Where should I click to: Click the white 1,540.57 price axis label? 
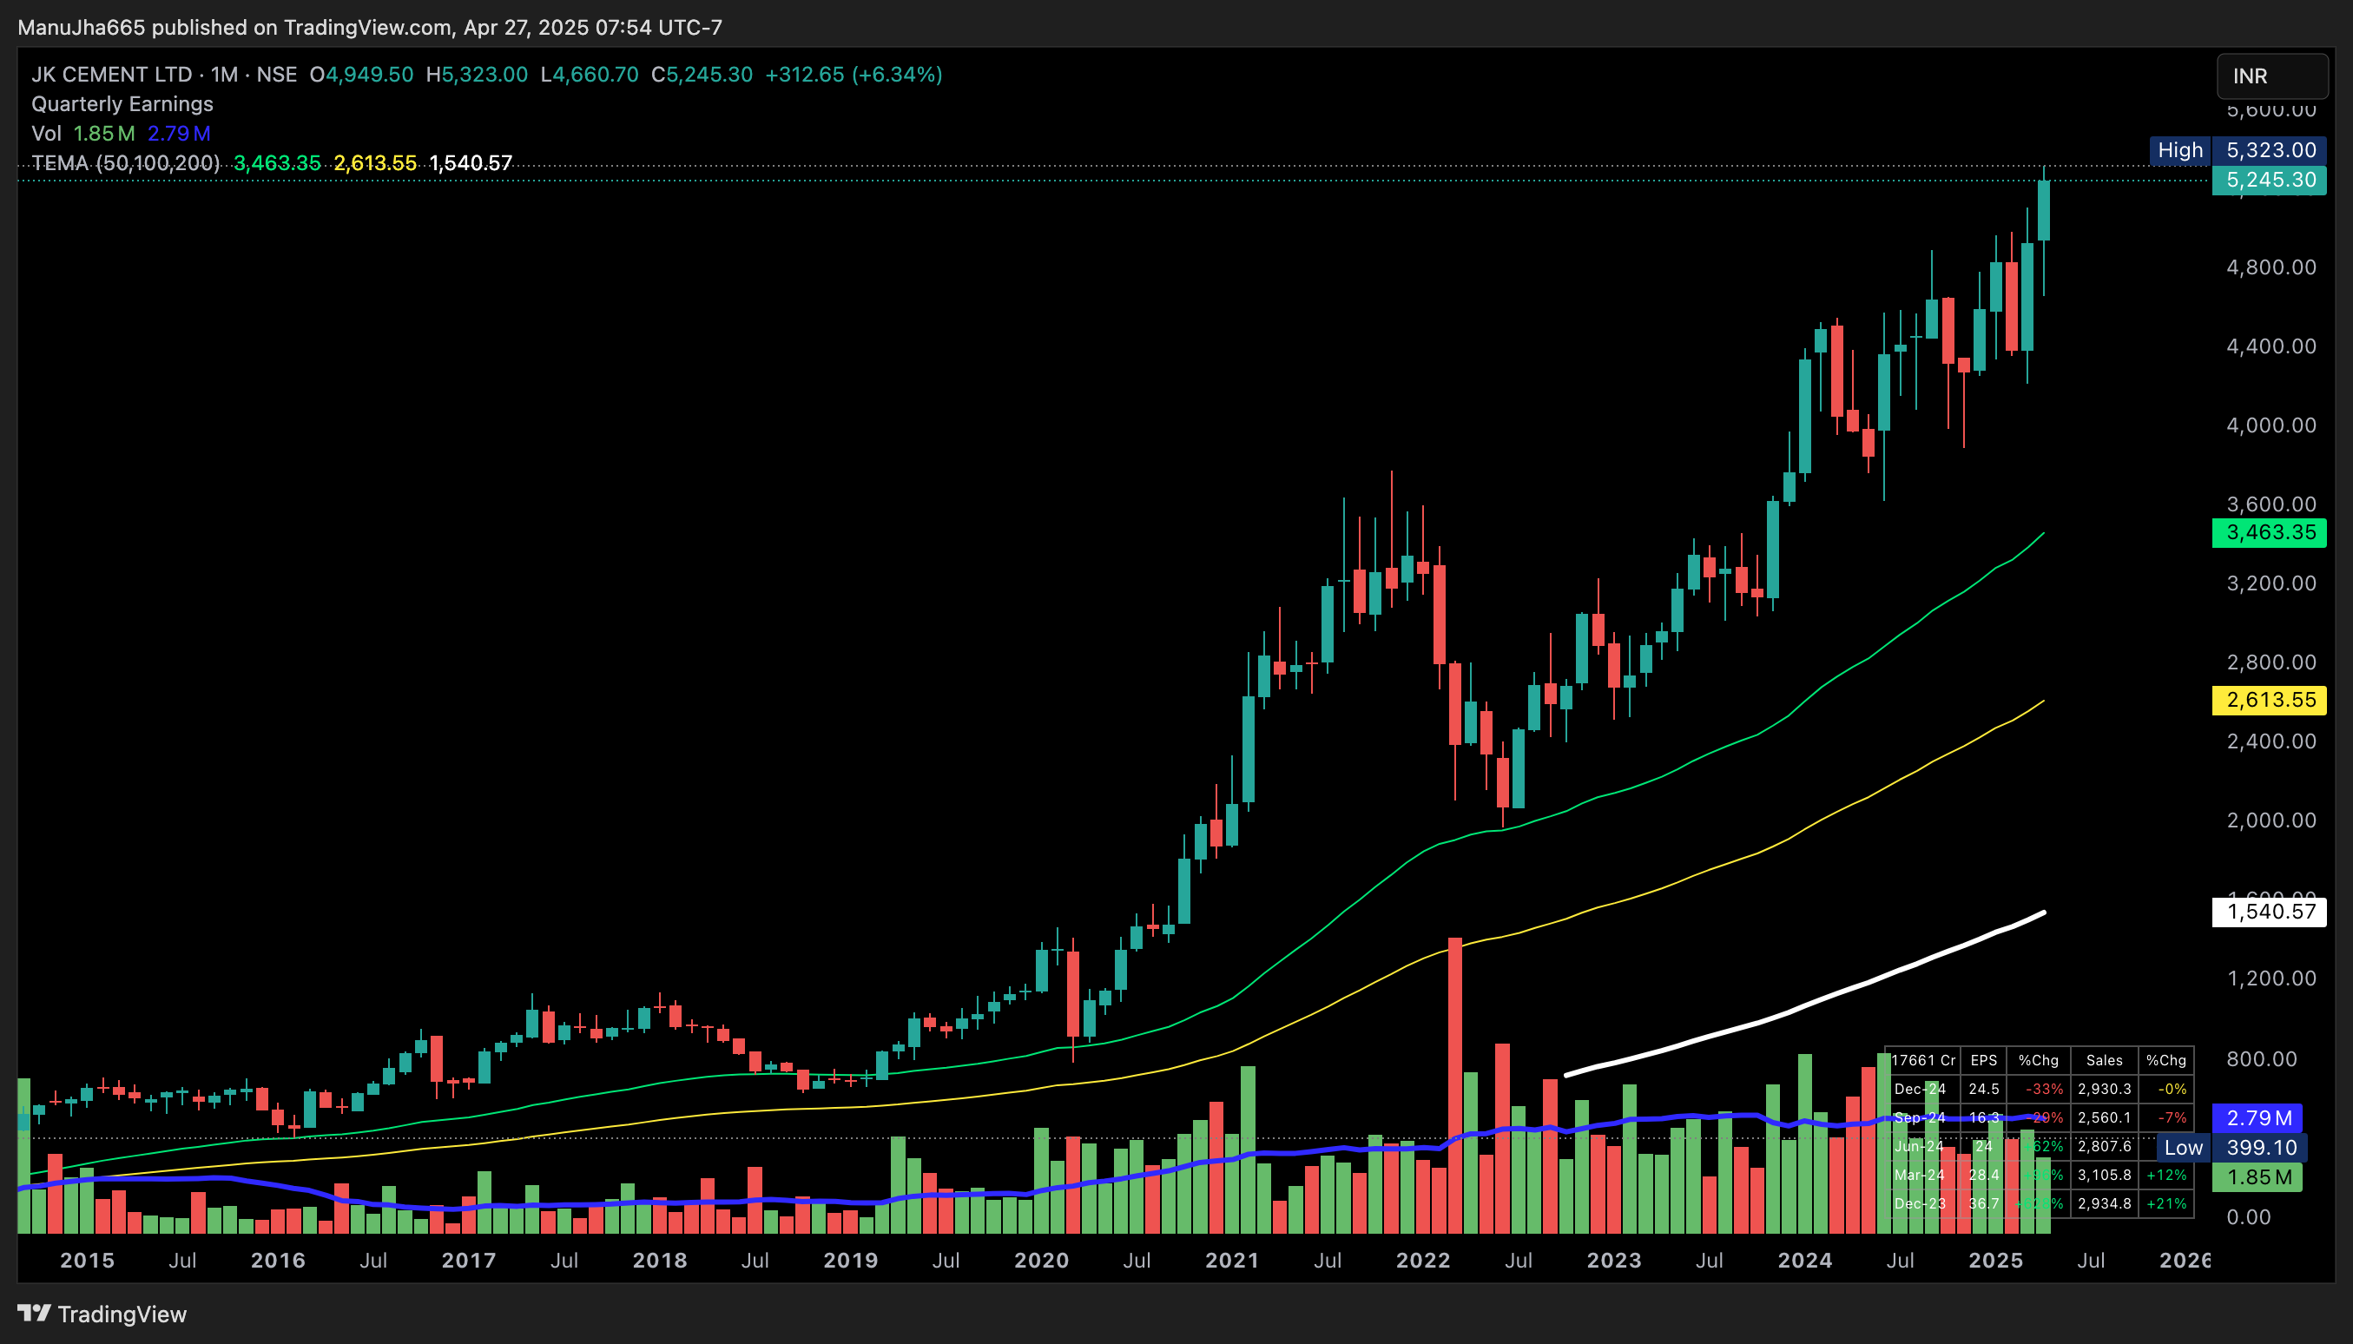tap(2269, 912)
